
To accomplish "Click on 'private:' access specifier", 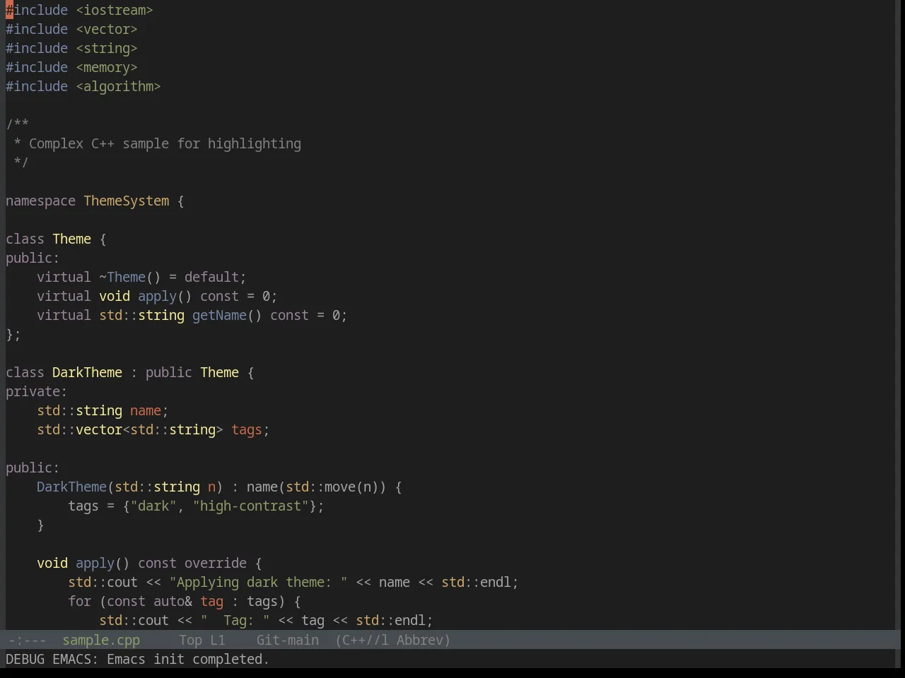I will point(37,392).
